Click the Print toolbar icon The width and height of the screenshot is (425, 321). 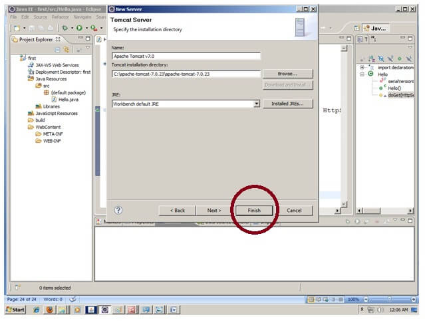[51, 28]
